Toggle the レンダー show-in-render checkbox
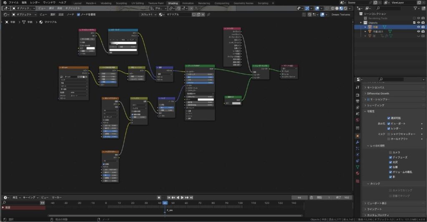The image size is (427, 222). pyautogui.click(x=389, y=128)
